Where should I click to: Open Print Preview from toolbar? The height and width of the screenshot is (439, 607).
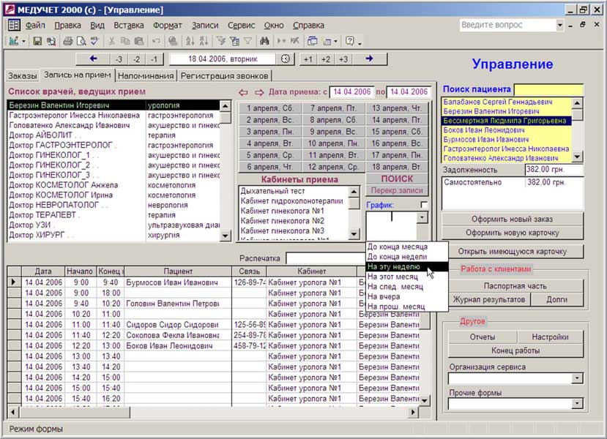pyautogui.click(x=81, y=41)
